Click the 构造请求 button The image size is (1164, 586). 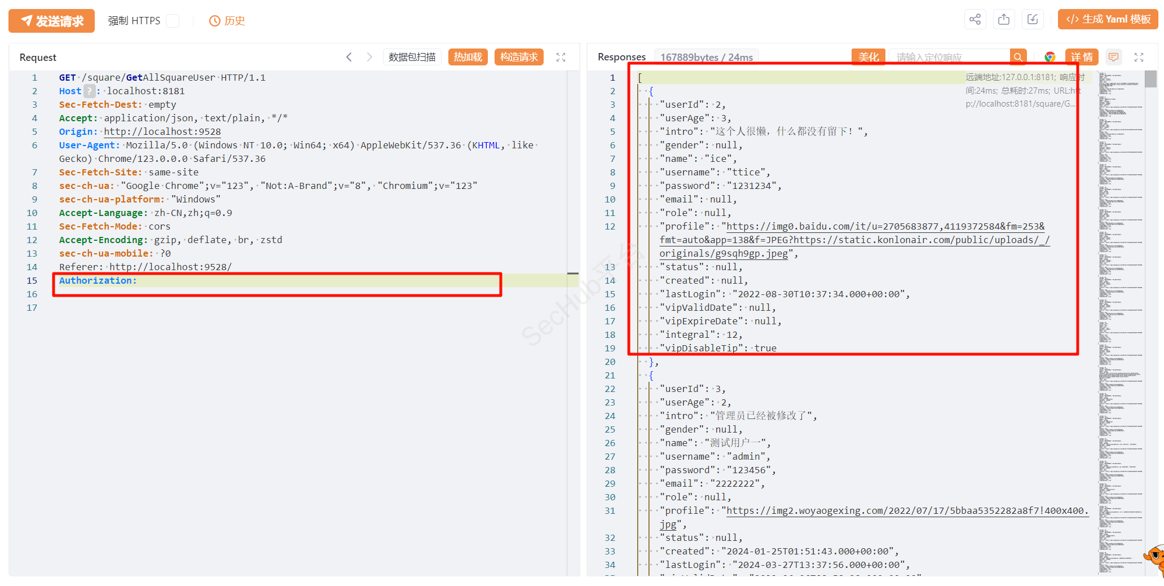tap(519, 57)
